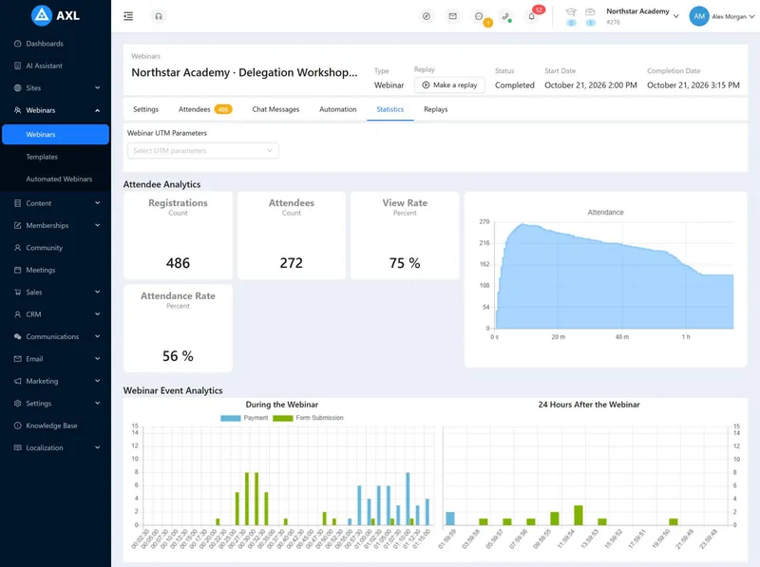
Task: Expand the Localization sidebar section
Action: [x=55, y=447]
